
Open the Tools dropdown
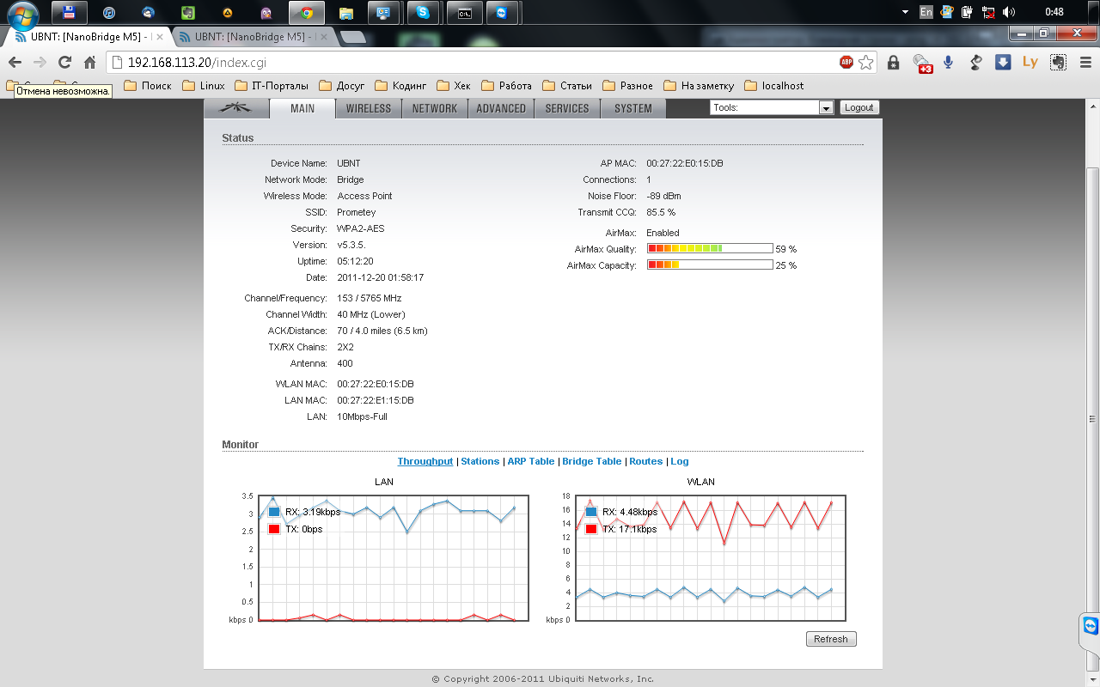pos(773,107)
